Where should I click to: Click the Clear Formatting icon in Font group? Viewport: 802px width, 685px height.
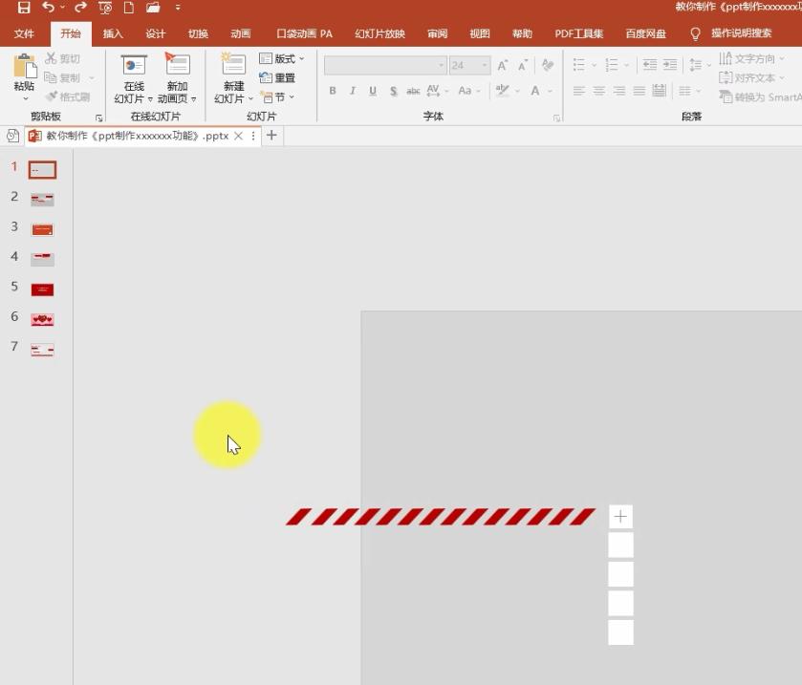[545, 65]
